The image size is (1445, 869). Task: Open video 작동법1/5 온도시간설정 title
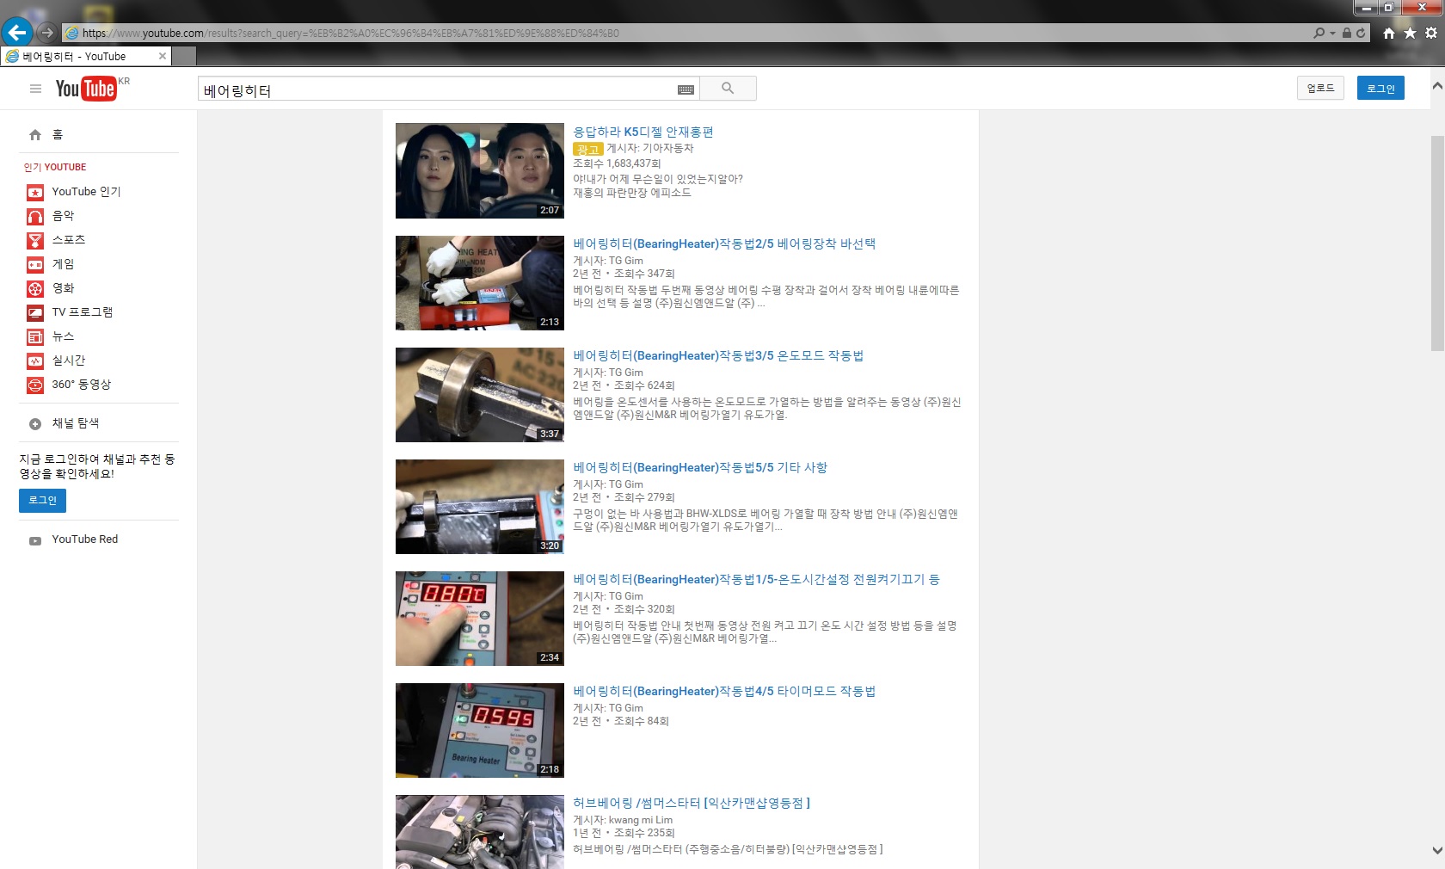pos(756,579)
